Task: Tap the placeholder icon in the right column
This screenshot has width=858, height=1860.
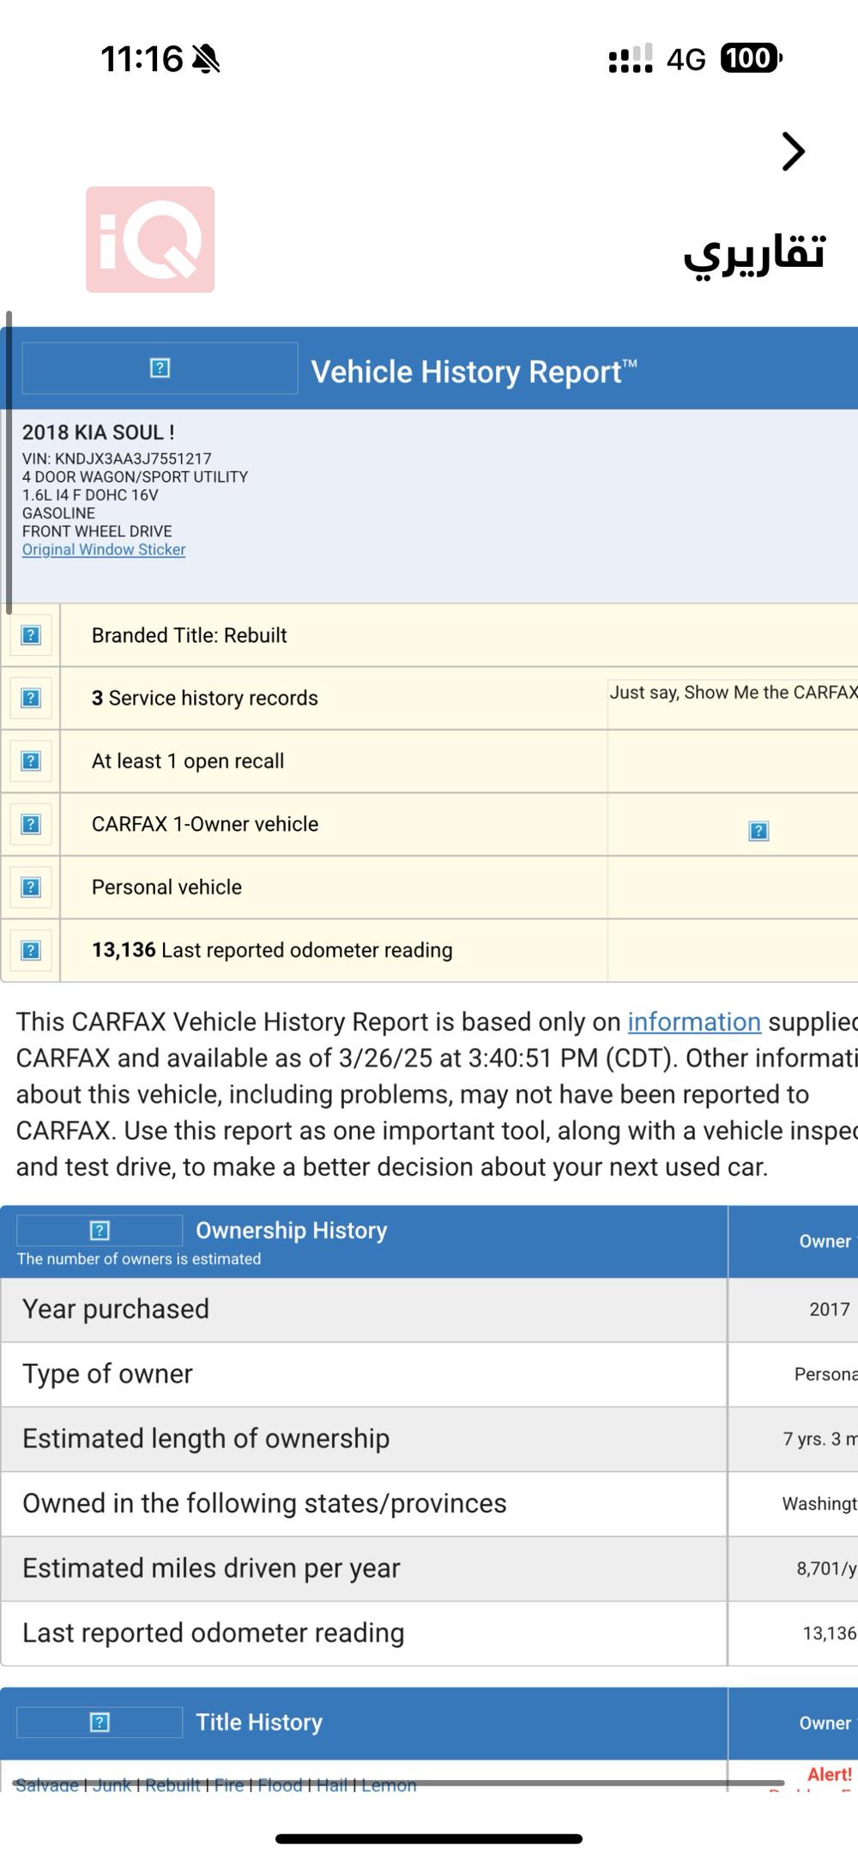Action: [758, 831]
